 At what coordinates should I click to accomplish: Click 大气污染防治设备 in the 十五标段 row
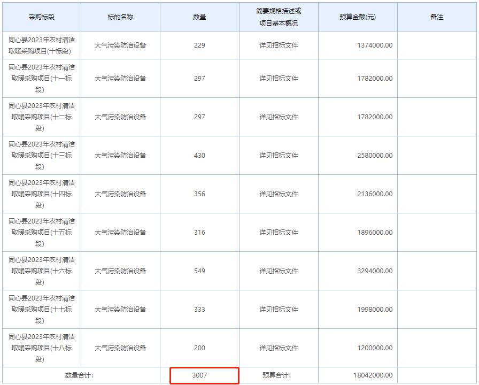coord(120,232)
